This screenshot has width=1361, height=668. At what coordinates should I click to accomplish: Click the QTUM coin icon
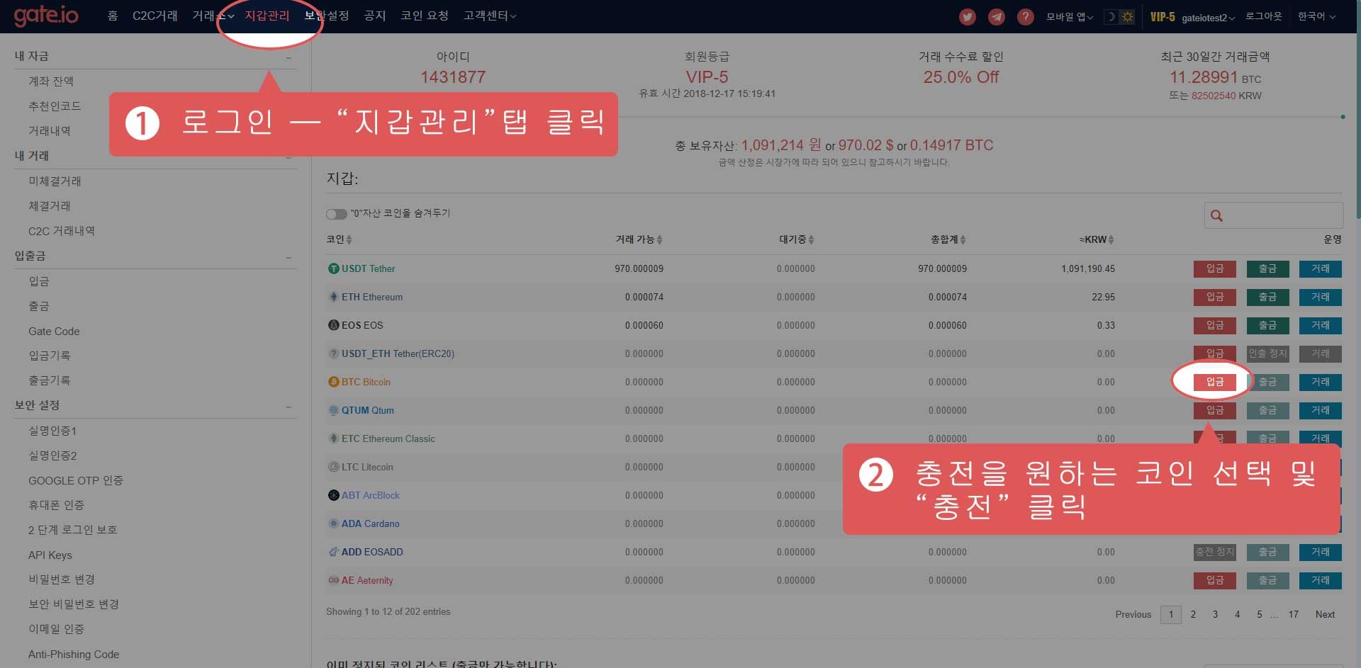333,410
